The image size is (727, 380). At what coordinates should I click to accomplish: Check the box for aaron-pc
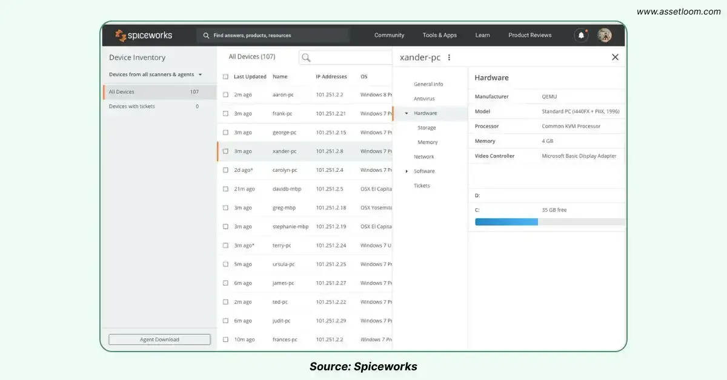225,94
